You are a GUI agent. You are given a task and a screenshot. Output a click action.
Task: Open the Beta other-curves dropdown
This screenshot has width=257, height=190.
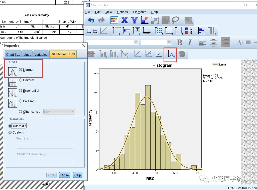pyautogui.click(x=59, y=112)
